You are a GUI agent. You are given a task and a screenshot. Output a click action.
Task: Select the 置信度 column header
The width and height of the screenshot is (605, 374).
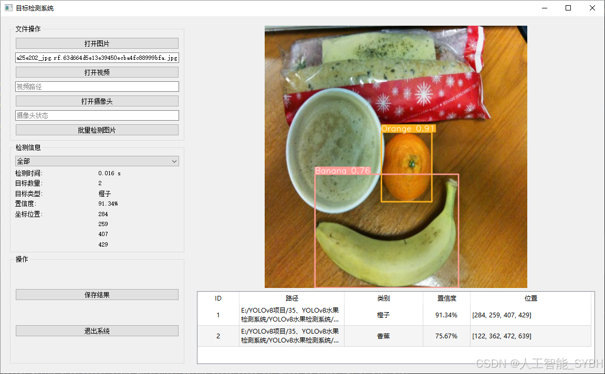tap(446, 298)
